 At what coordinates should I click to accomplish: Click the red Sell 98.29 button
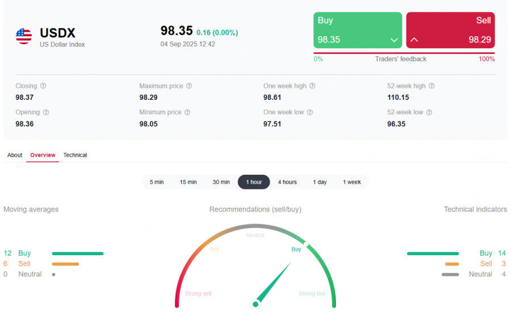tap(450, 30)
